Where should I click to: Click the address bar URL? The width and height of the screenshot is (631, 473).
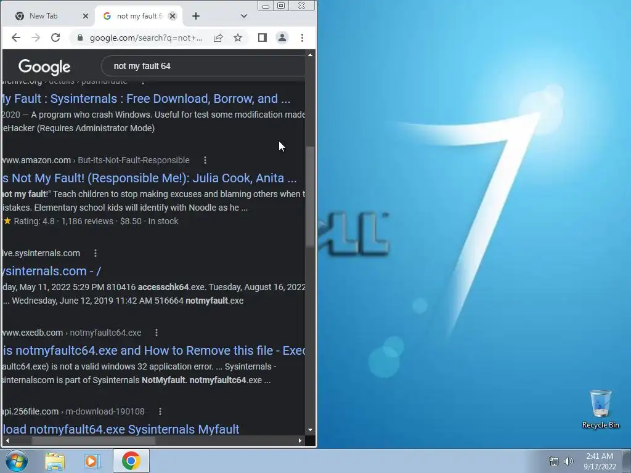click(x=146, y=38)
